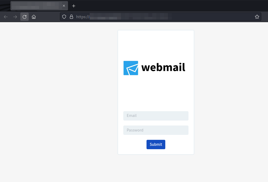Screen dimensions: 268x182
Task: Focus the Password input field
Action: click(156, 130)
